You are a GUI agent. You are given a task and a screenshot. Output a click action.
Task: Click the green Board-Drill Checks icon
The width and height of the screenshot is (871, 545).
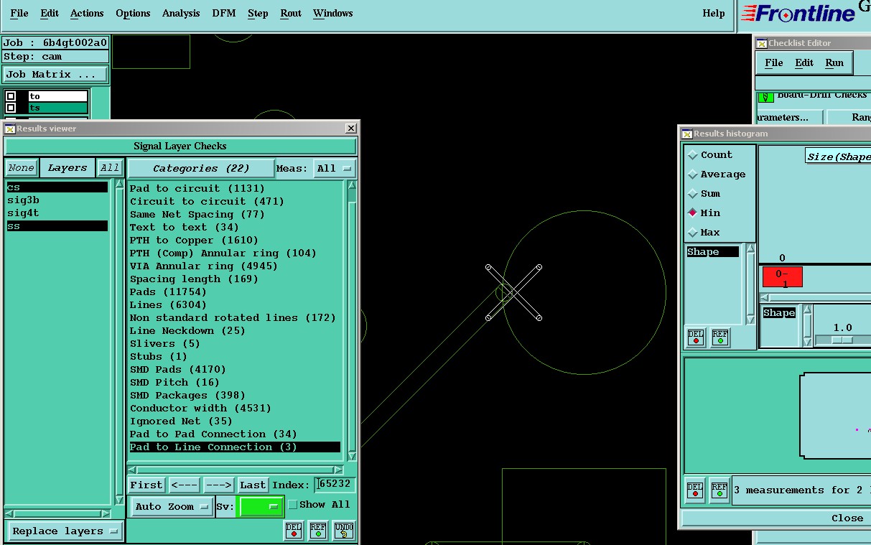pyautogui.click(x=765, y=97)
